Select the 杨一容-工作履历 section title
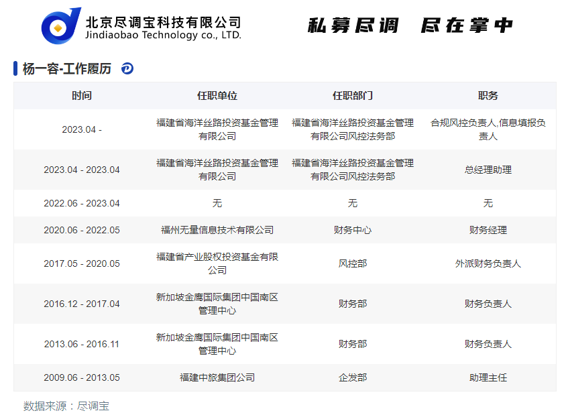Viewport: 570px width, 419px height. pyautogui.click(x=67, y=68)
